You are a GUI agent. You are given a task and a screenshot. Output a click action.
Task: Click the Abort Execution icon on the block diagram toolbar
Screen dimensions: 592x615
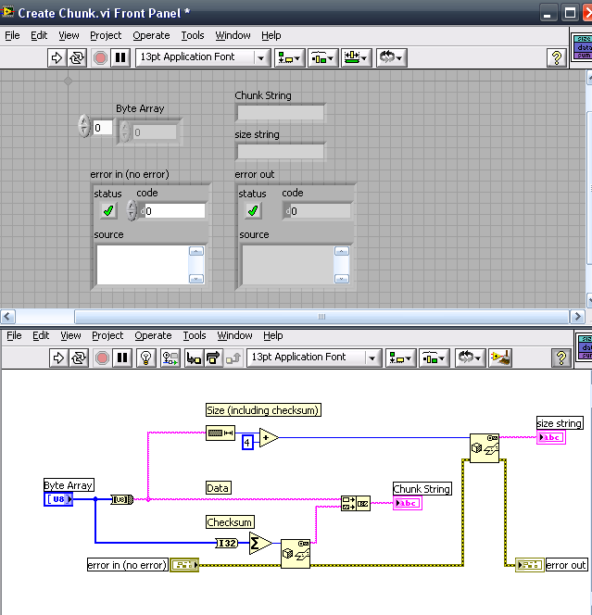tap(101, 358)
